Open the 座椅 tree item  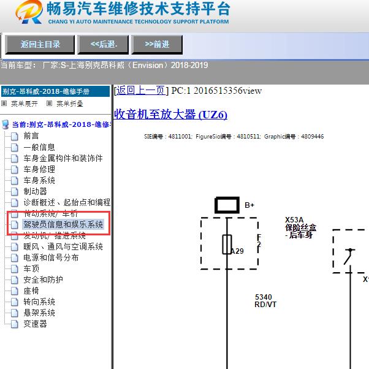point(31,291)
